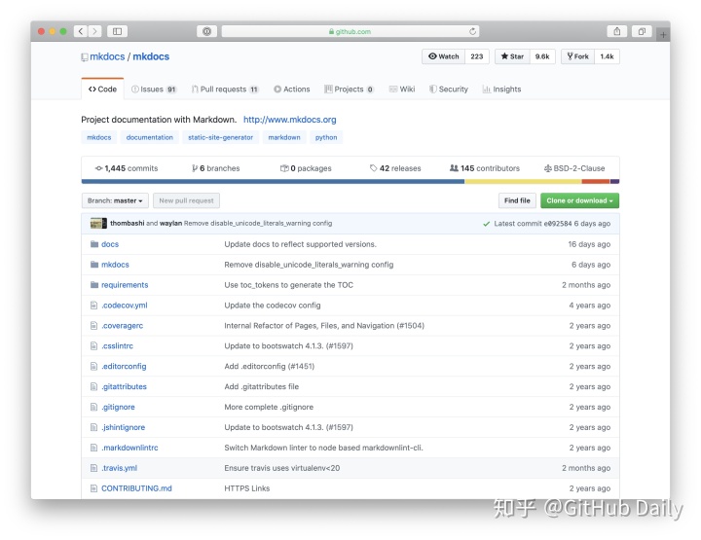Click the file icon beside .editorconfig
Screen dimensions: 701x540
pyautogui.click(x=93, y=366)
